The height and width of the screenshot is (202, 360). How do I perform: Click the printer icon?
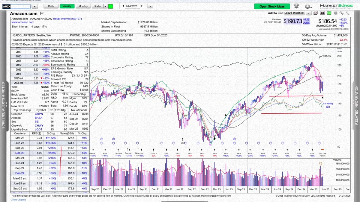pos(335,13)
